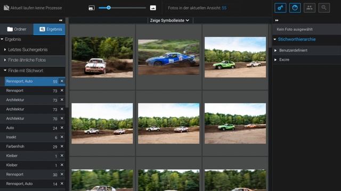This screenshot has width=341, height=191.
Task: Click the process status icon
Action: click(x=6, y=8)
